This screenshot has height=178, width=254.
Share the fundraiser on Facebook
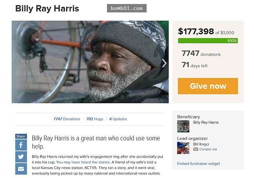coord(21,145)
